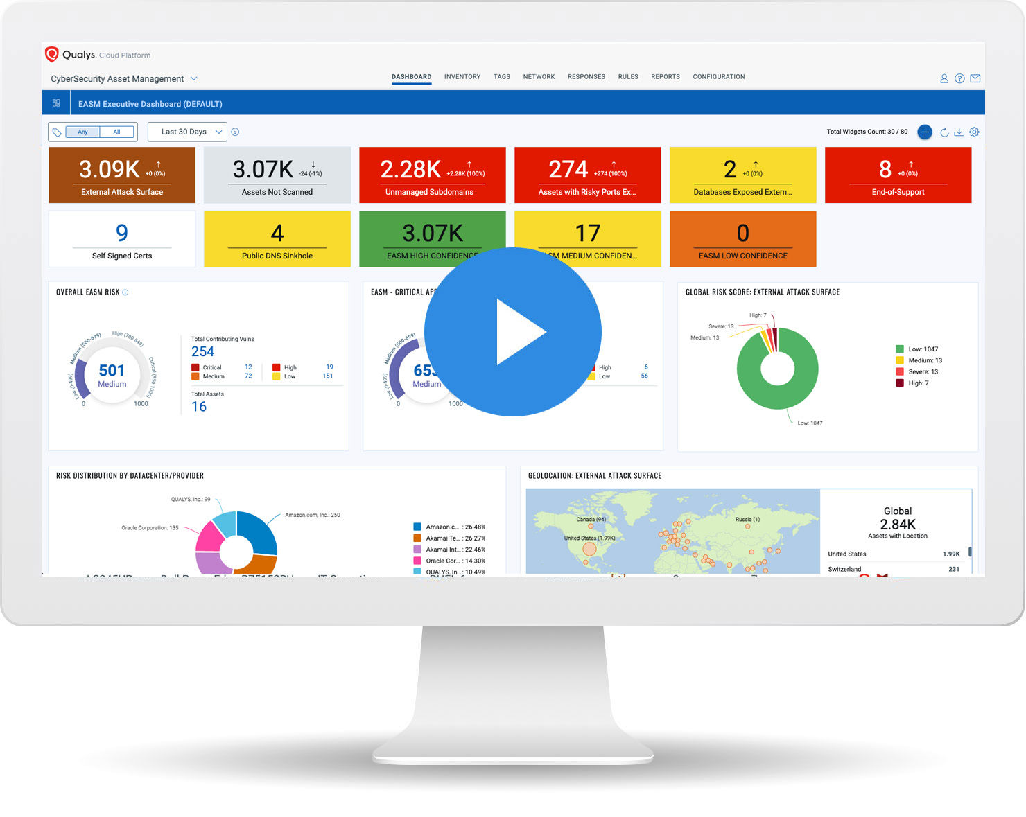The height and width of the screenshot is (817, 1026).
Task: Click the Oracle Corporation: 135 pie label
Action: tap(150, 528)
